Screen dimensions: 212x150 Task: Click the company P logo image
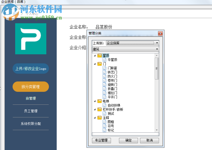[31, 39]
